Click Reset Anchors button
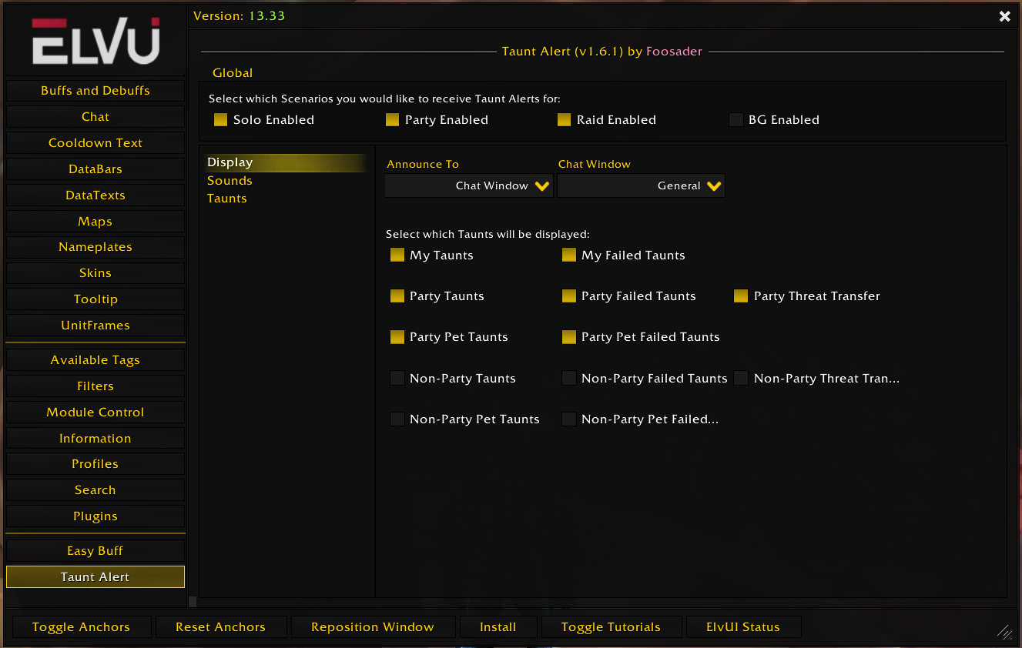Viewport: 1022px width, 648px height. [220, 627]
